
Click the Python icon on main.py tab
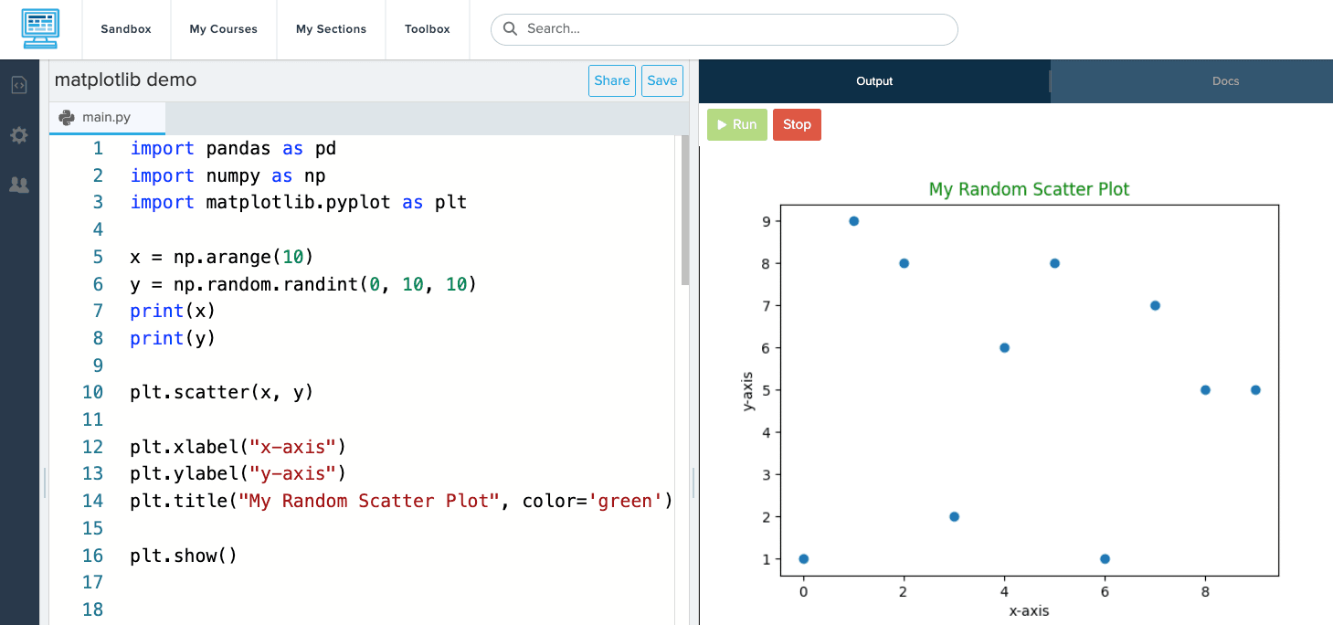click(x=67, y=117)
